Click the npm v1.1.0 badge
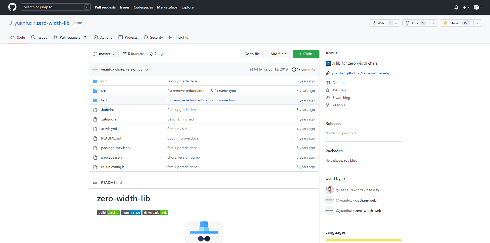This screenshot has width=490, height=243. coord(131,213)
